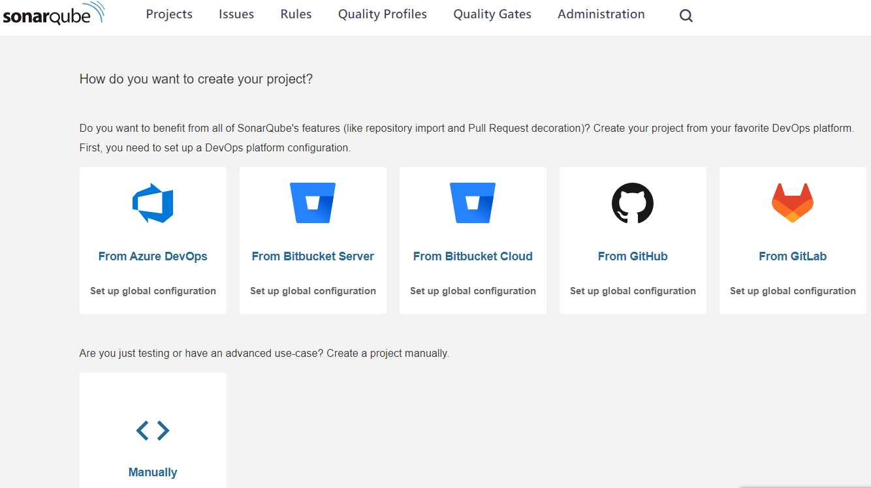The image size is (871, 488).
Task: Click the SonarQube logo
Action: point(54,14)
